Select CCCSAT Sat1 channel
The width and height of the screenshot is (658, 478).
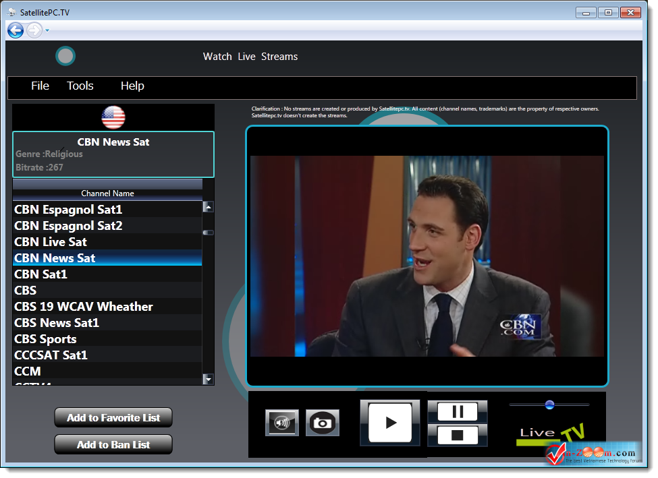pos(107,355)
